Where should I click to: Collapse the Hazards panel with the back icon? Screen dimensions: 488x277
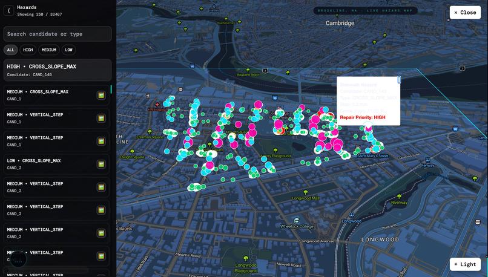click(8, 10)
